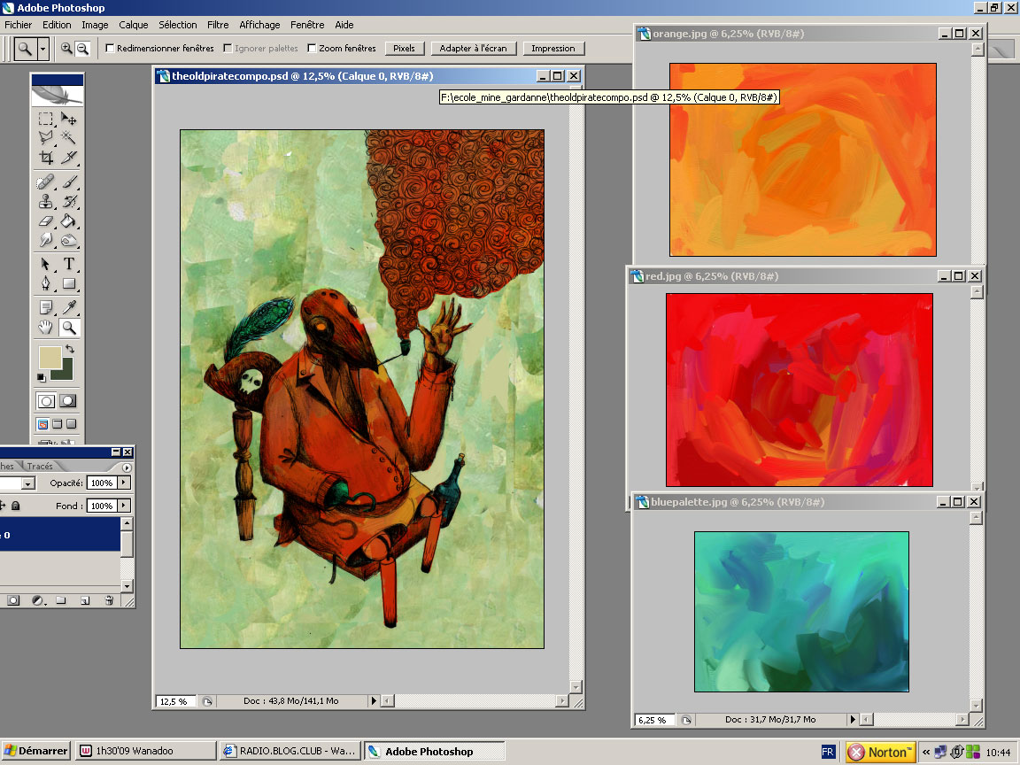Image resolution: width=1020 pixels, height=765 pixels.
Task: Select the Magic Wand tool
Action: [68, 137]
